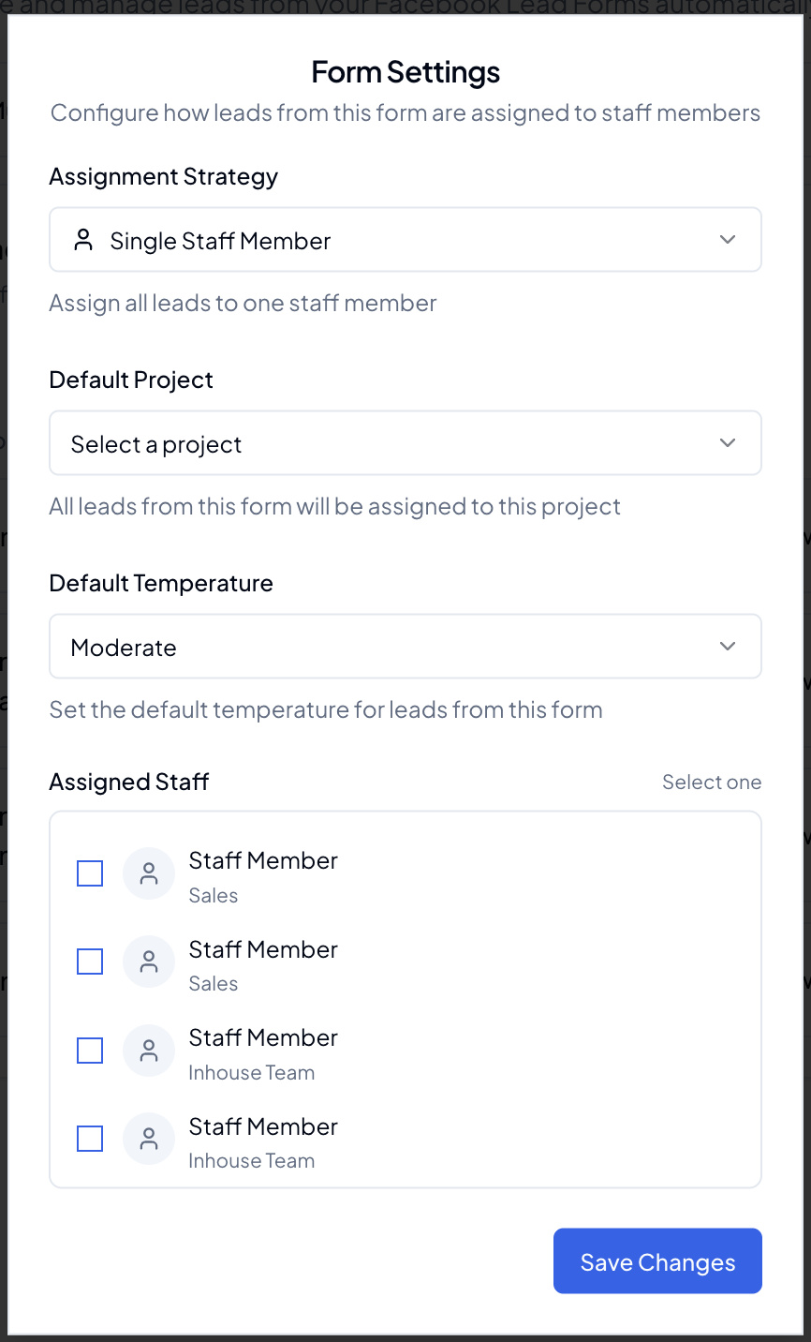Check the first Sales staff member checkbox
This screenshot has width=811, height=1342.
(89, 872)
